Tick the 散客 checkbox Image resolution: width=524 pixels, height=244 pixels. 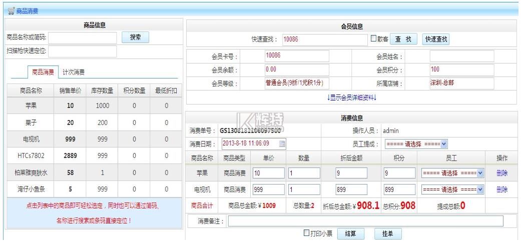[373, 38]
